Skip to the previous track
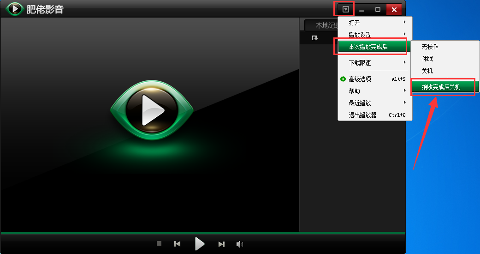The height and width of the screenshot is (254, 480). point(177,244)
